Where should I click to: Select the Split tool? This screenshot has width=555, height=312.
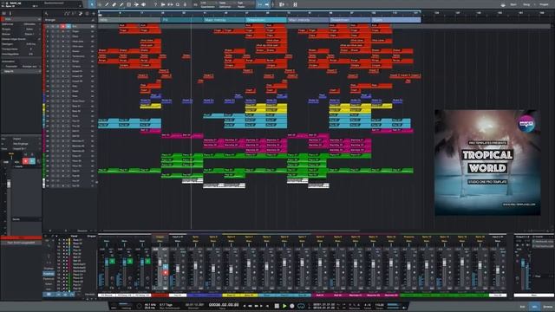107,4
